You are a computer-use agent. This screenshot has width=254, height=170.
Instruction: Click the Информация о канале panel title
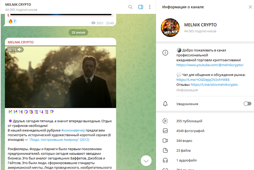tap(183, 7)
